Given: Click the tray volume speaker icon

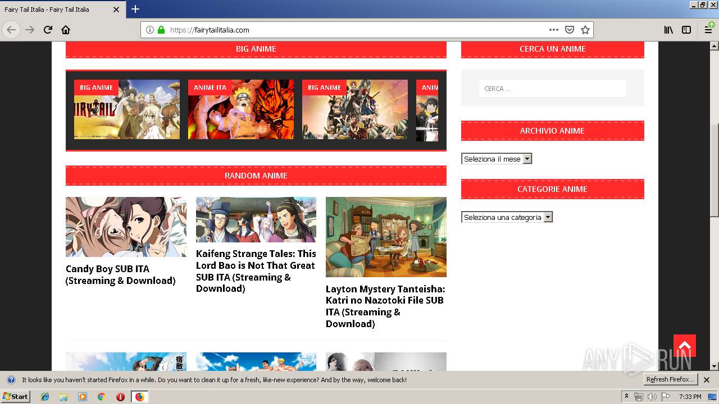Looking at the screenshot, I should [652, 397].
